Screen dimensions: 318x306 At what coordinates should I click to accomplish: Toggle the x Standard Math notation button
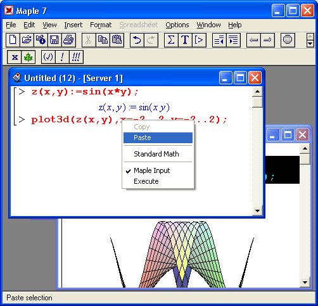pyautogui.click(x=15, y=57)
